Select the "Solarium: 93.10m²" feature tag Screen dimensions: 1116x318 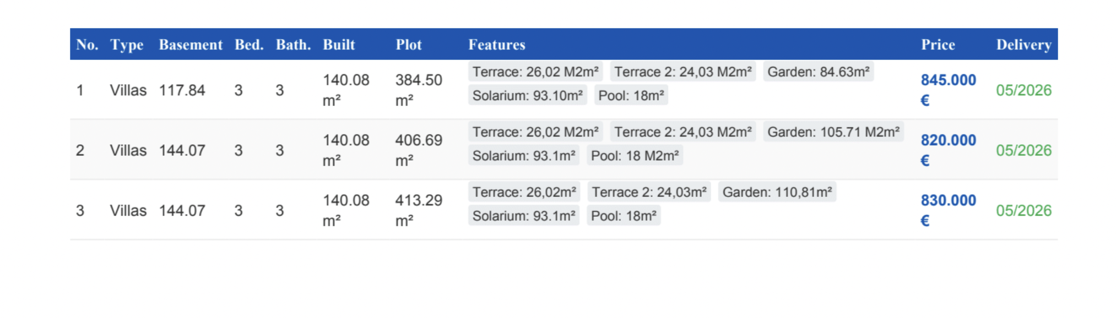(x=527, y=96)
